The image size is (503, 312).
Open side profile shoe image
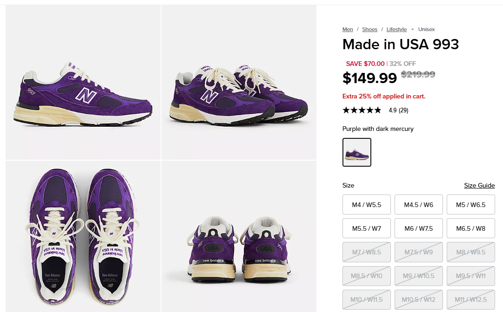[x=83, y=83]
